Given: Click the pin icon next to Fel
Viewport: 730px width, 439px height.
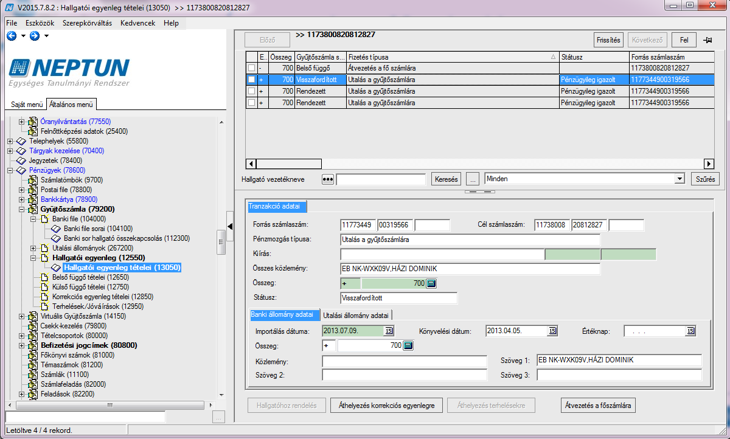Looking at the screenshot, I should [707, 40].
